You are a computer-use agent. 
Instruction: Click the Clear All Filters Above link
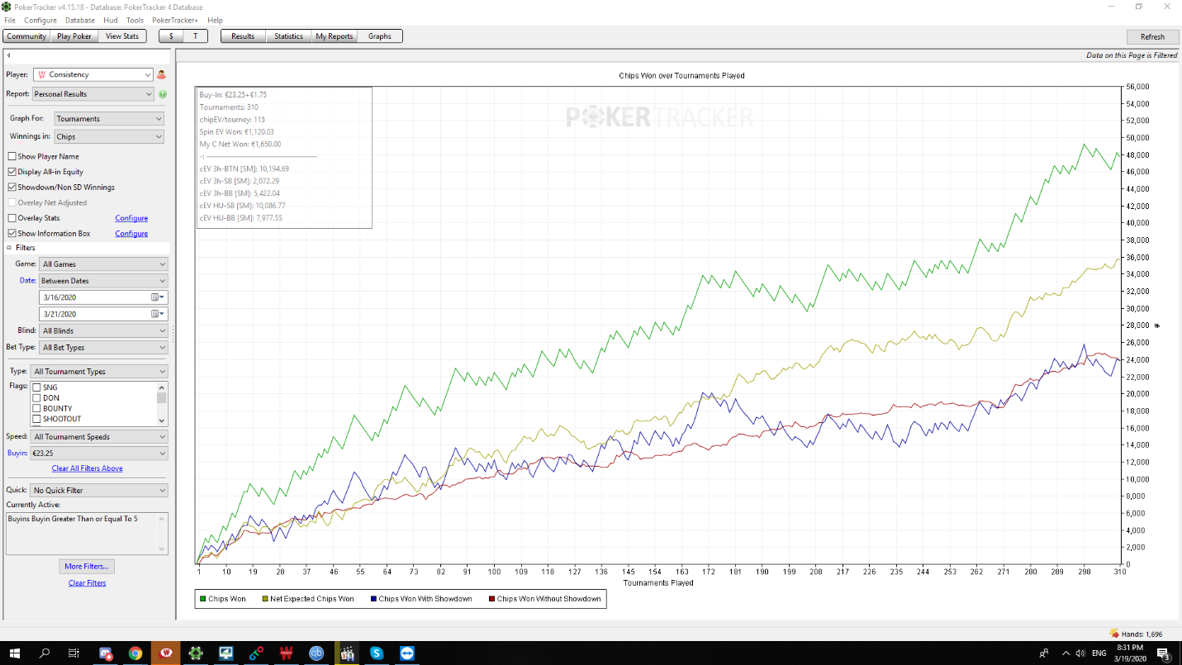click(87, 468)
